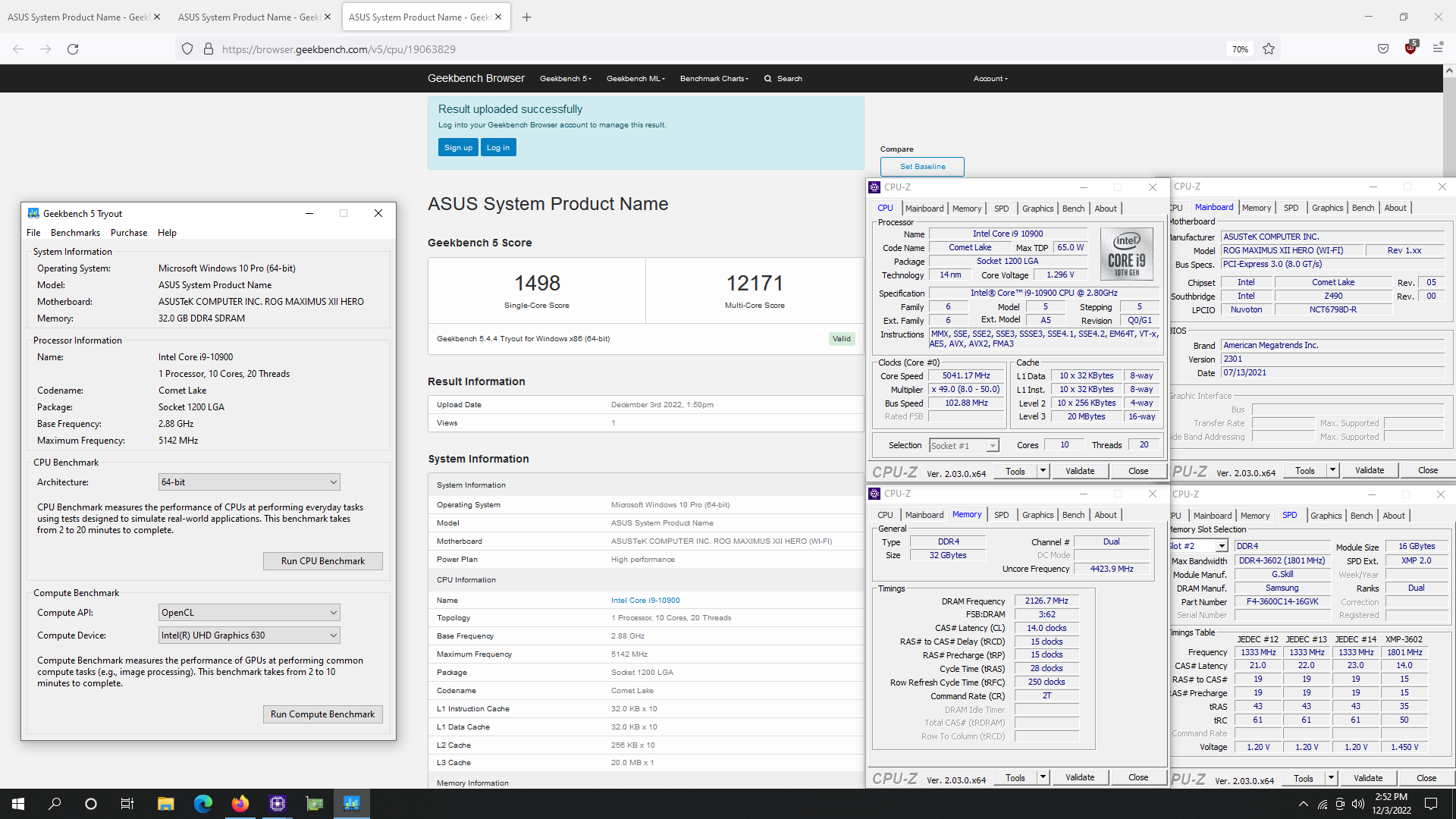Image resolution: width=1456 pixels, height=819 pixels.
Task: Open the Windows Start menu
Action: [x=18, y=804]
